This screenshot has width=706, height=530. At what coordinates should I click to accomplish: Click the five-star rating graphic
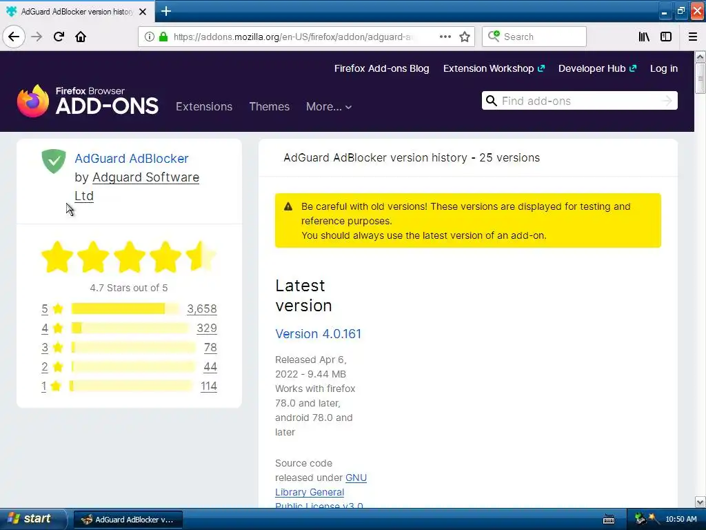pyautogui.click(x=129, y=257)
